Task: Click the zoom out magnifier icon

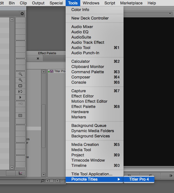Action: coord(20,74)
